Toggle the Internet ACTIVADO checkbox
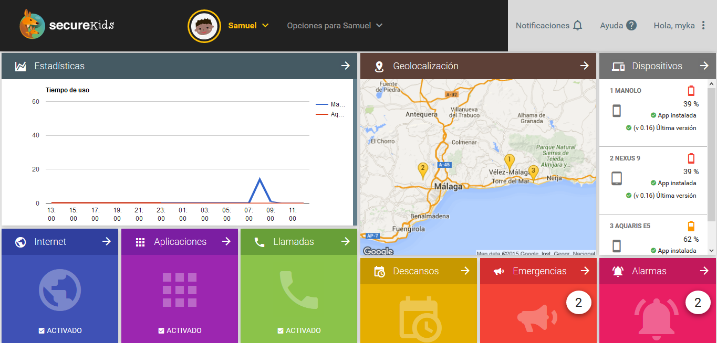The height and width of the screenshot is (343, 717). click(x=41, y=331)
